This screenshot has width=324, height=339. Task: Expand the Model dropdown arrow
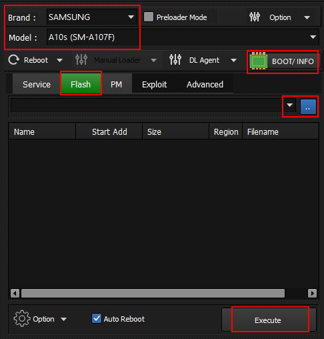pyautogui.click(x=313, y=37)
